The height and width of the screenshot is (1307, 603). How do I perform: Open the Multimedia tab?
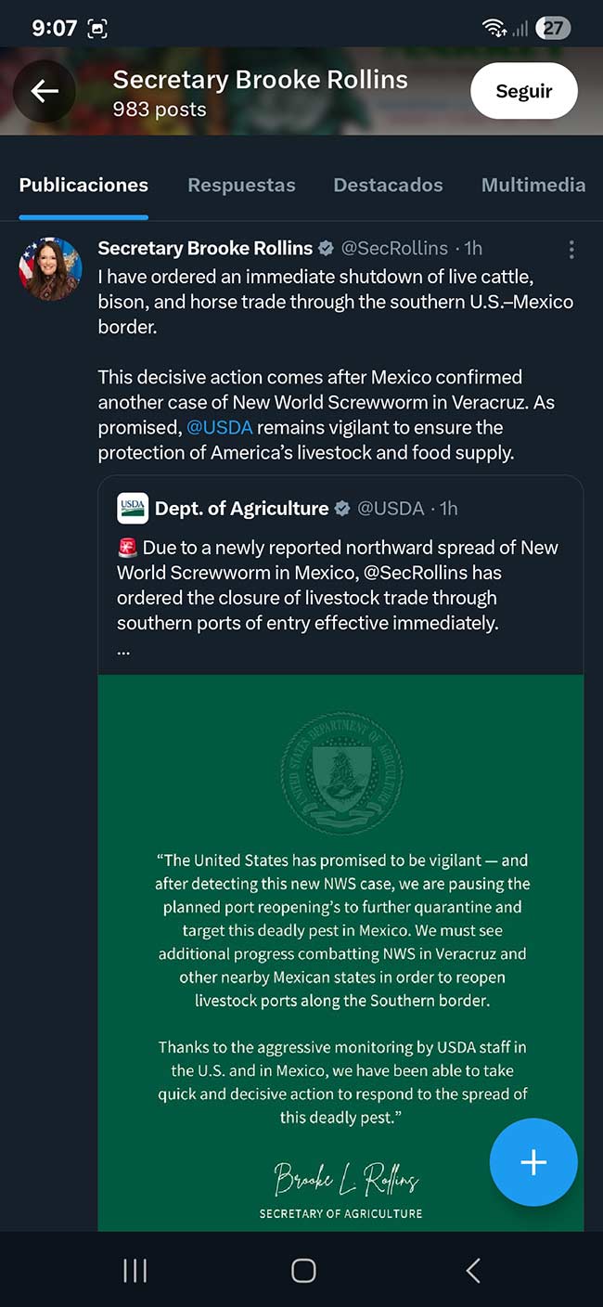(532, 185)
